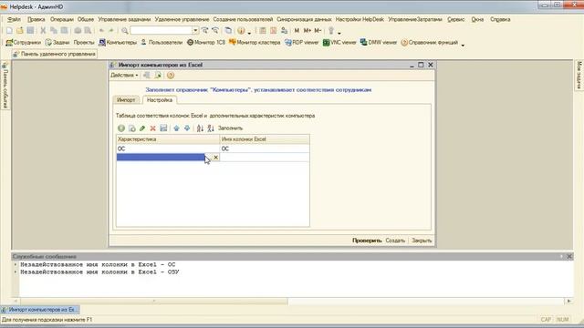Screen dimensions: 584x328
Task: Open Задачи from the toolbar
Action: click(x=57, y=43)
